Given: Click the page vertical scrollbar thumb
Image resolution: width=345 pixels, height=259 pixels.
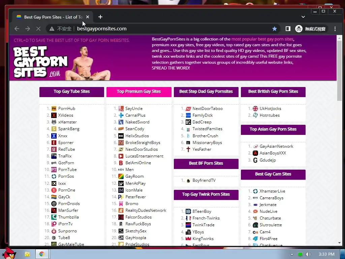Looking at the screenshot, I should (x=339, y=70).
